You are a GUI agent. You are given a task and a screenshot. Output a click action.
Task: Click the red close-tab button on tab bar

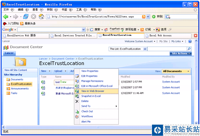click(x=196, y=36)
